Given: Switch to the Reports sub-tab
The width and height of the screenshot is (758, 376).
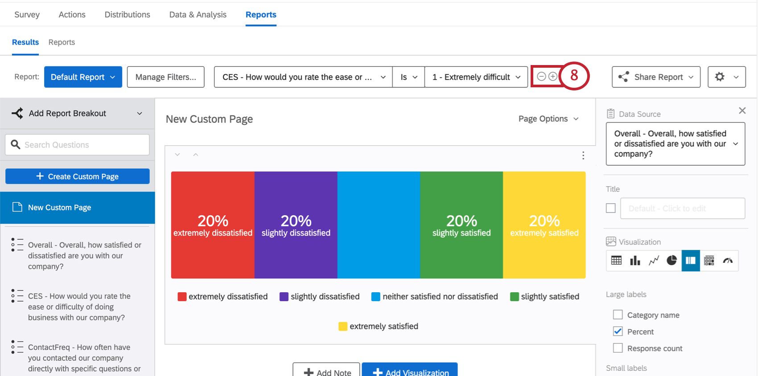Looking at the screenshot, I should pos(62,42).
